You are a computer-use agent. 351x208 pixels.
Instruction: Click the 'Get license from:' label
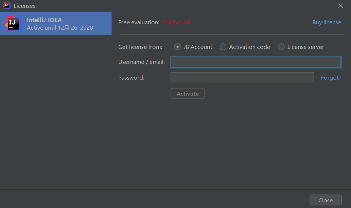[140, 47]
